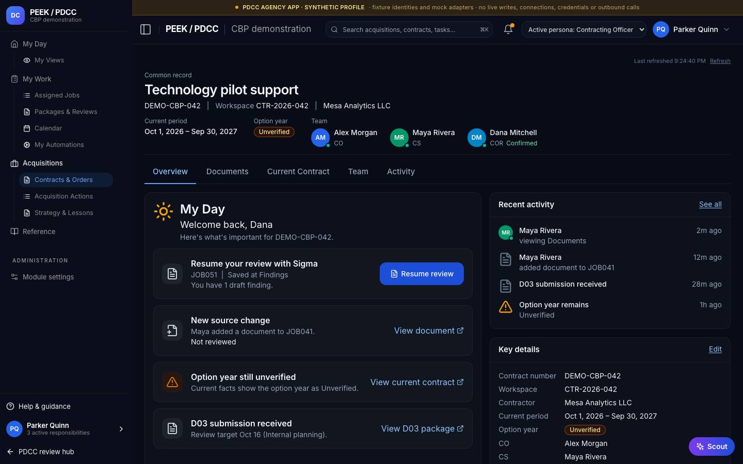Image resolution: width=743 pixels, height=464 pixels.
Task: Click the search magnifier icon
Action: [334, 29]
